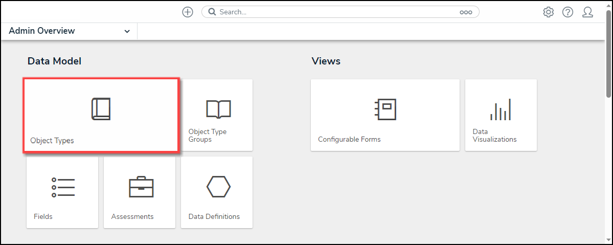
Task: Click the Data Definitions label
Action: click(214, 216)
